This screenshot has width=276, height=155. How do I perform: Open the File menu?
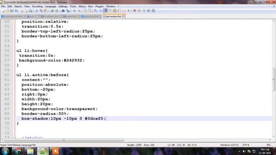click(3, 6)
